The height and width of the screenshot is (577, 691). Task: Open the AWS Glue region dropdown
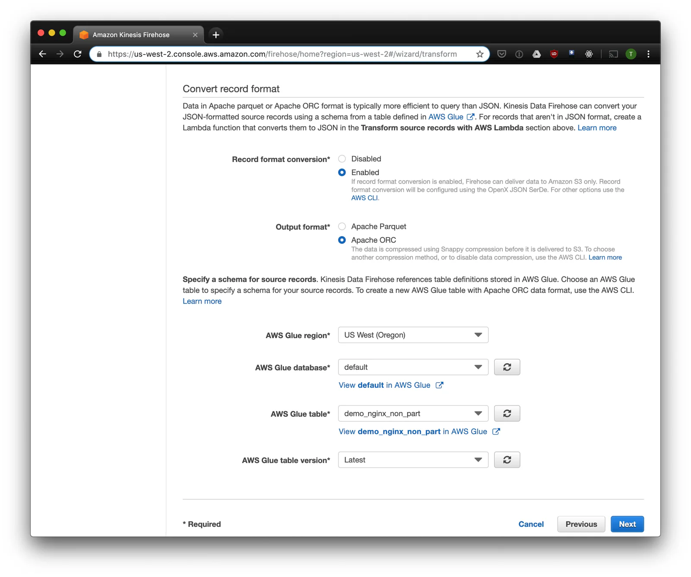click(413, 335)
